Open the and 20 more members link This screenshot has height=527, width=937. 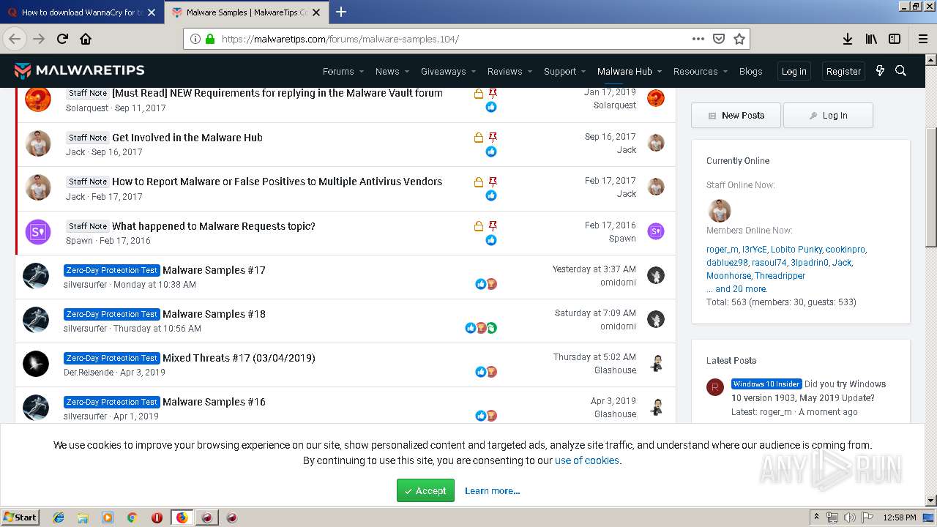[736, 289]
